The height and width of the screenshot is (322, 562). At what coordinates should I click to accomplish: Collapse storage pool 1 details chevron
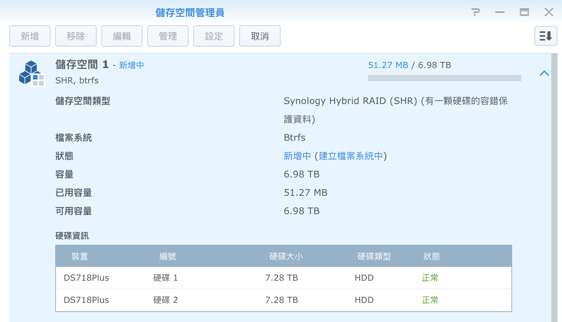pyautogui.click(x=544, y=73)
